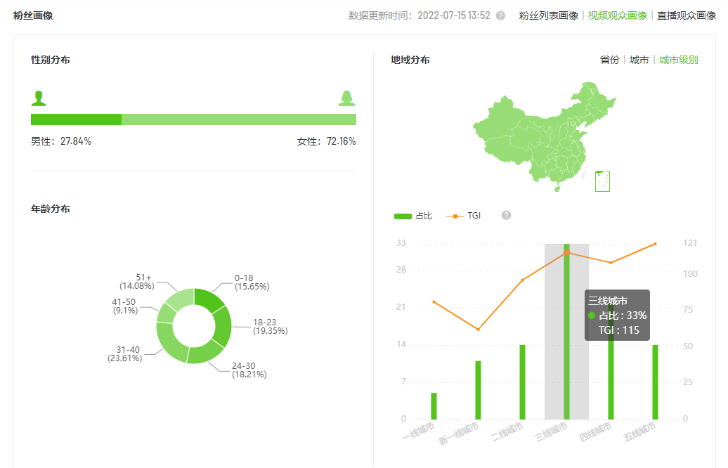
Task: Click the 24-30 (18.21%) label
Action: [249, 370]
